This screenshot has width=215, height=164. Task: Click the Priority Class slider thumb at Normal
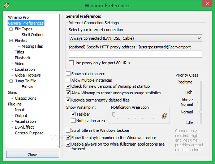coord(200,112)
